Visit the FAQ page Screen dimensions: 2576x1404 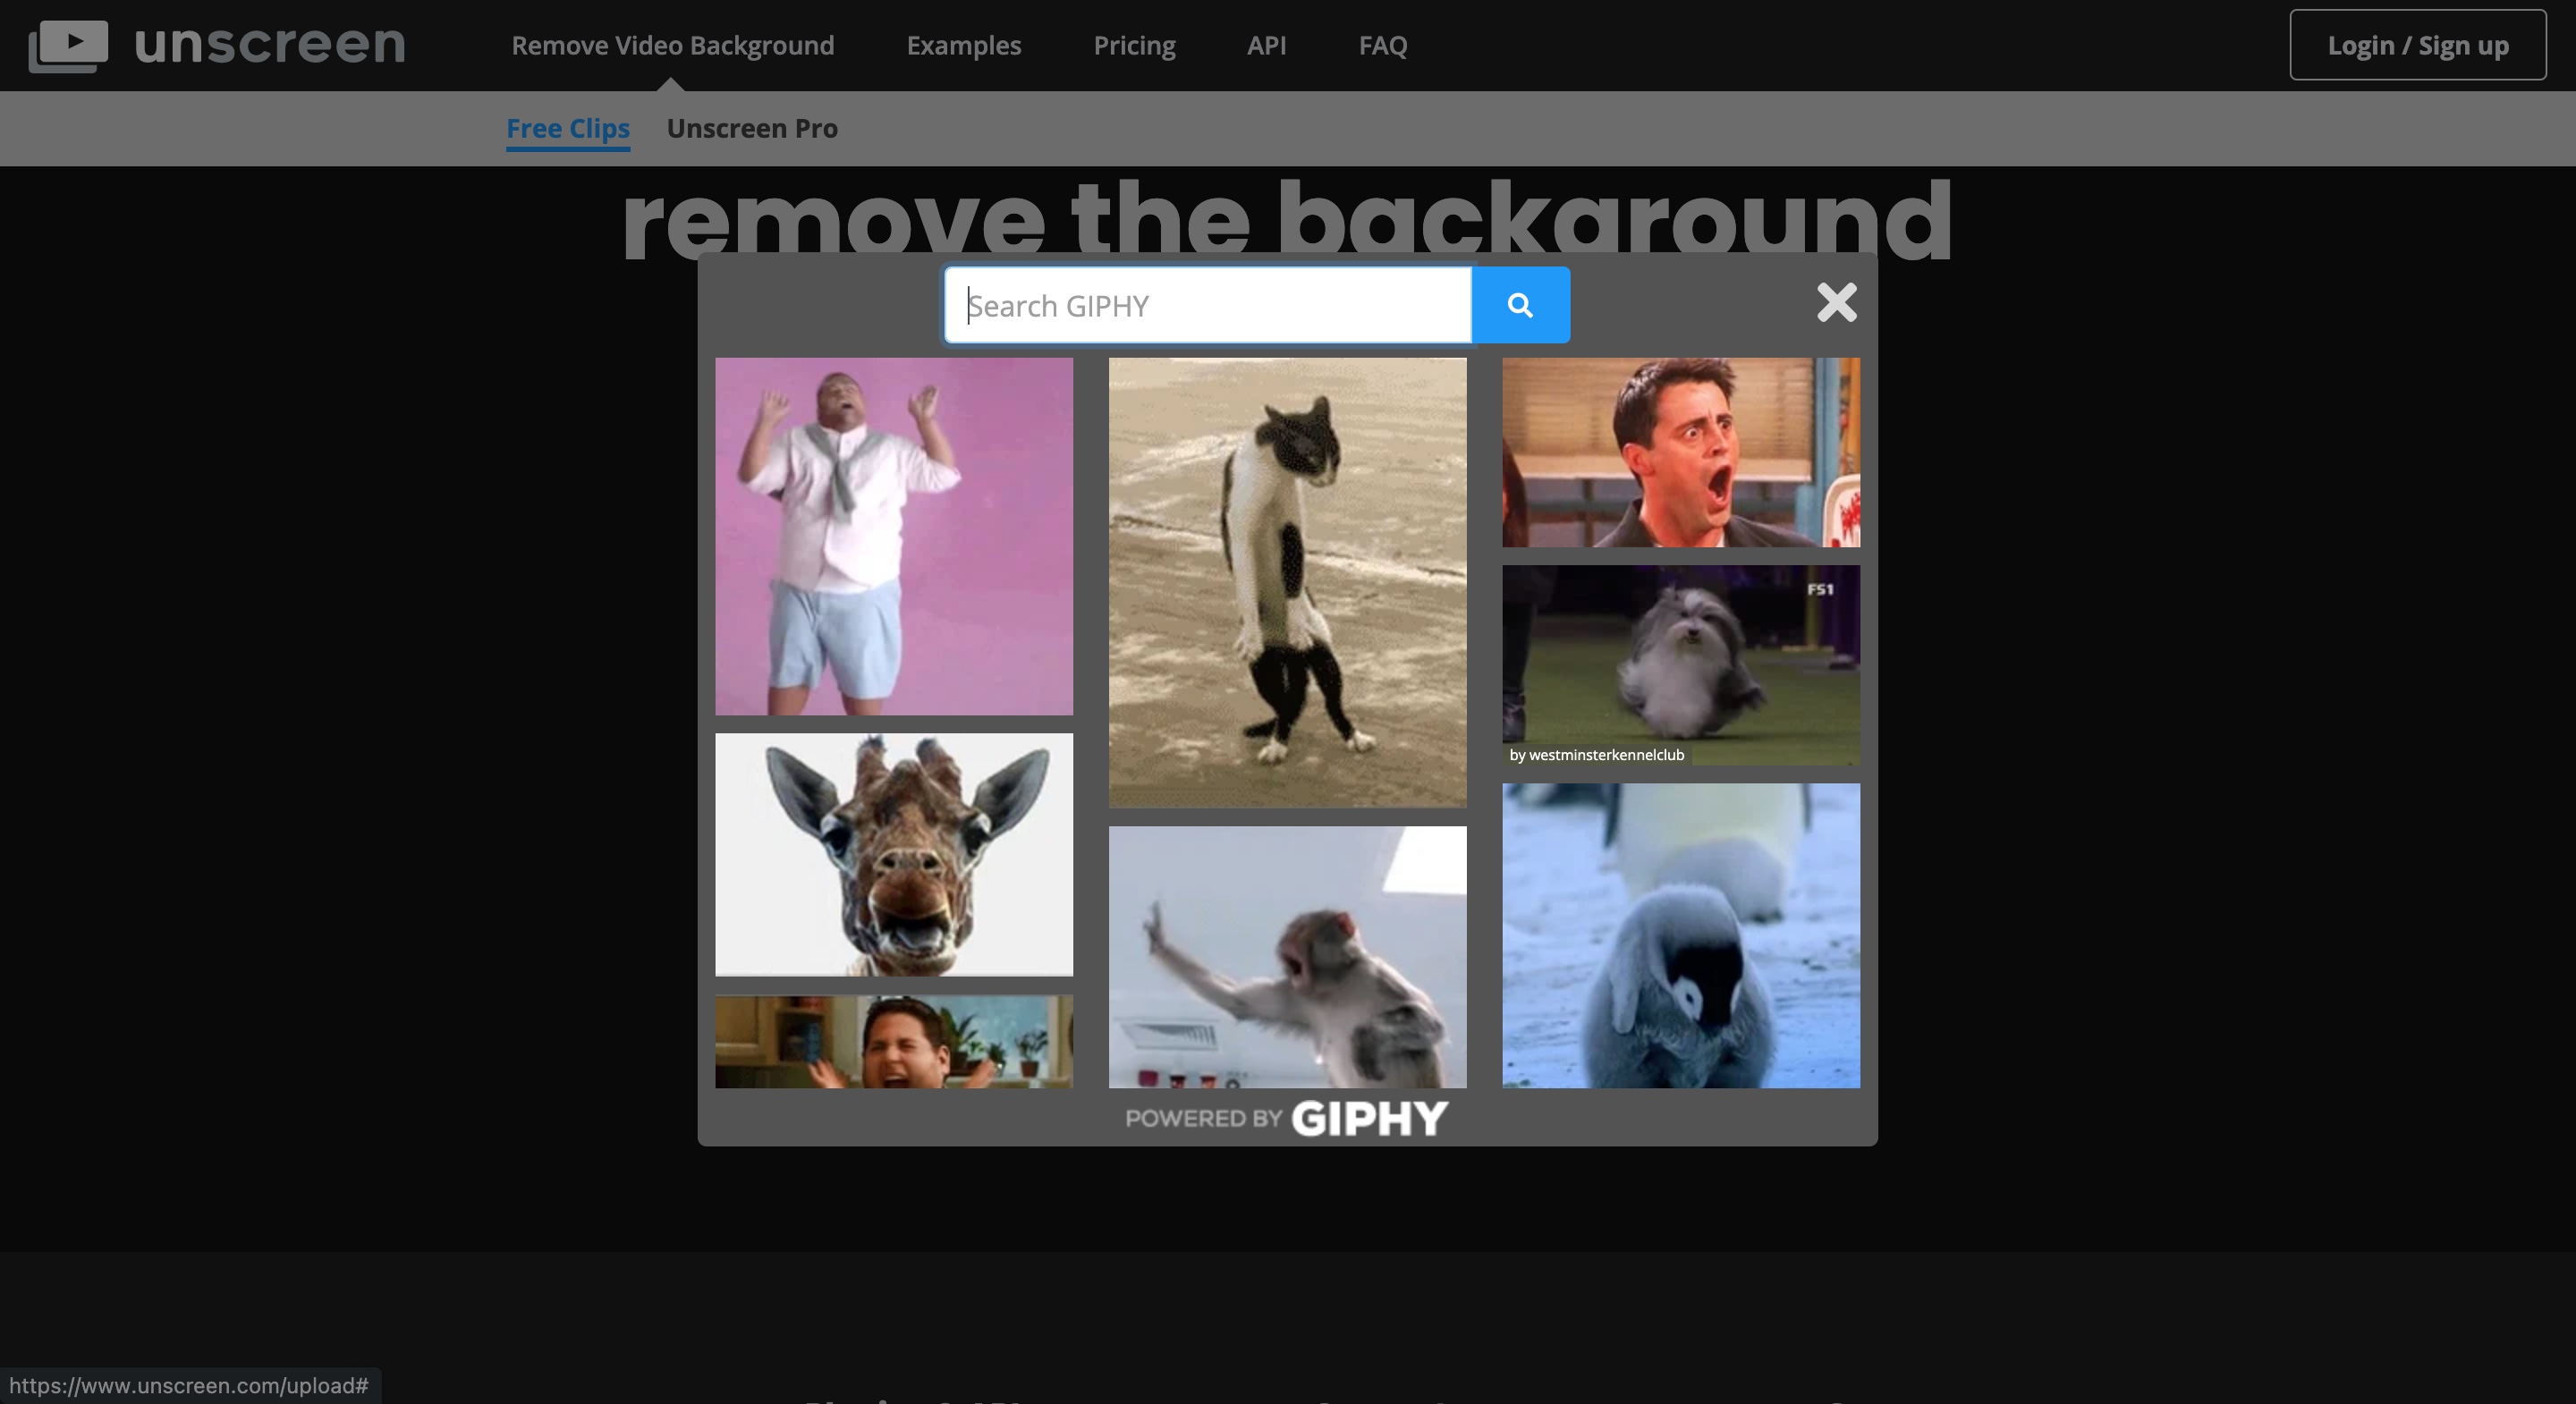tap(1382, 46)
